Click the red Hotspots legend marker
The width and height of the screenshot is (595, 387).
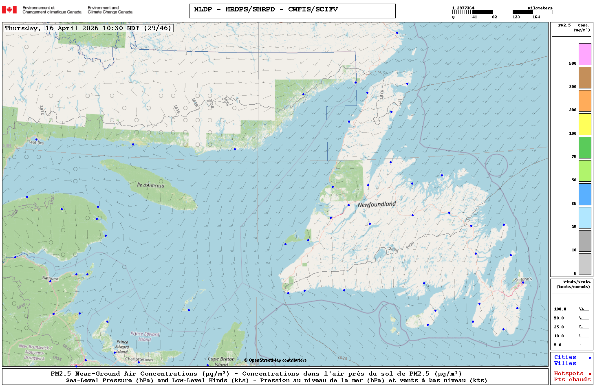coord(590,374)
